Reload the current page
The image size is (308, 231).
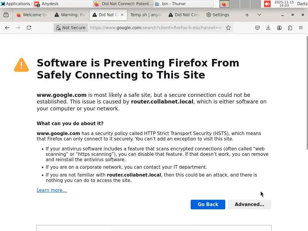29,28
